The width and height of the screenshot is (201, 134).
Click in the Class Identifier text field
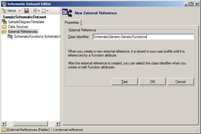(143, 37)
